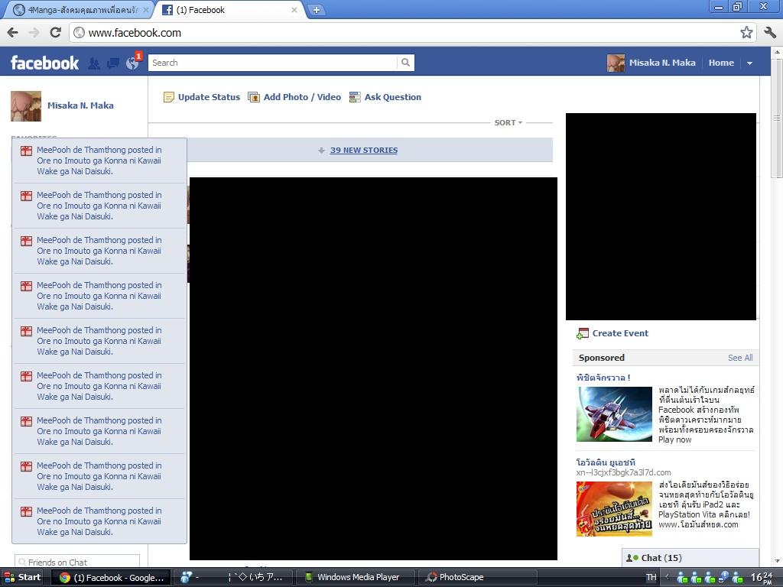Click the system tray clock
The width and height of the screenshot is (783, 587).
tap(762, 578)
